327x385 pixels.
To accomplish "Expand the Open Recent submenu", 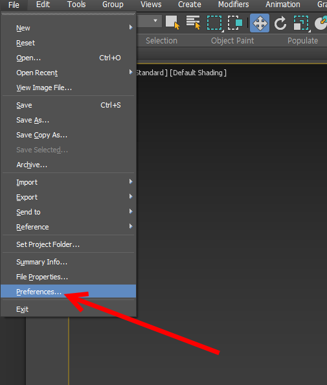I will [131, 72].
